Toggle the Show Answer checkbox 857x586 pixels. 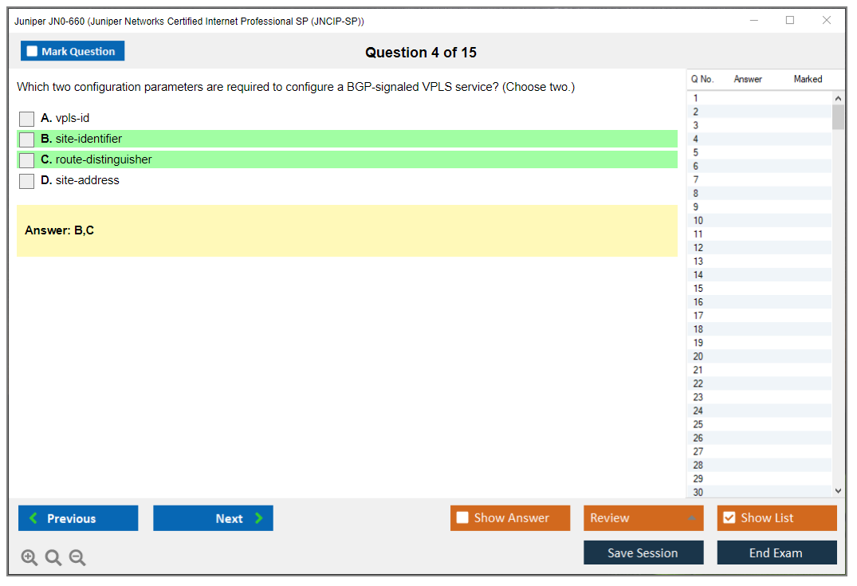pos(463,518)
